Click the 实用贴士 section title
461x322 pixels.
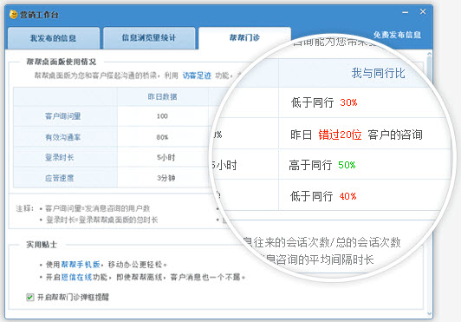(x=42, y=245)
